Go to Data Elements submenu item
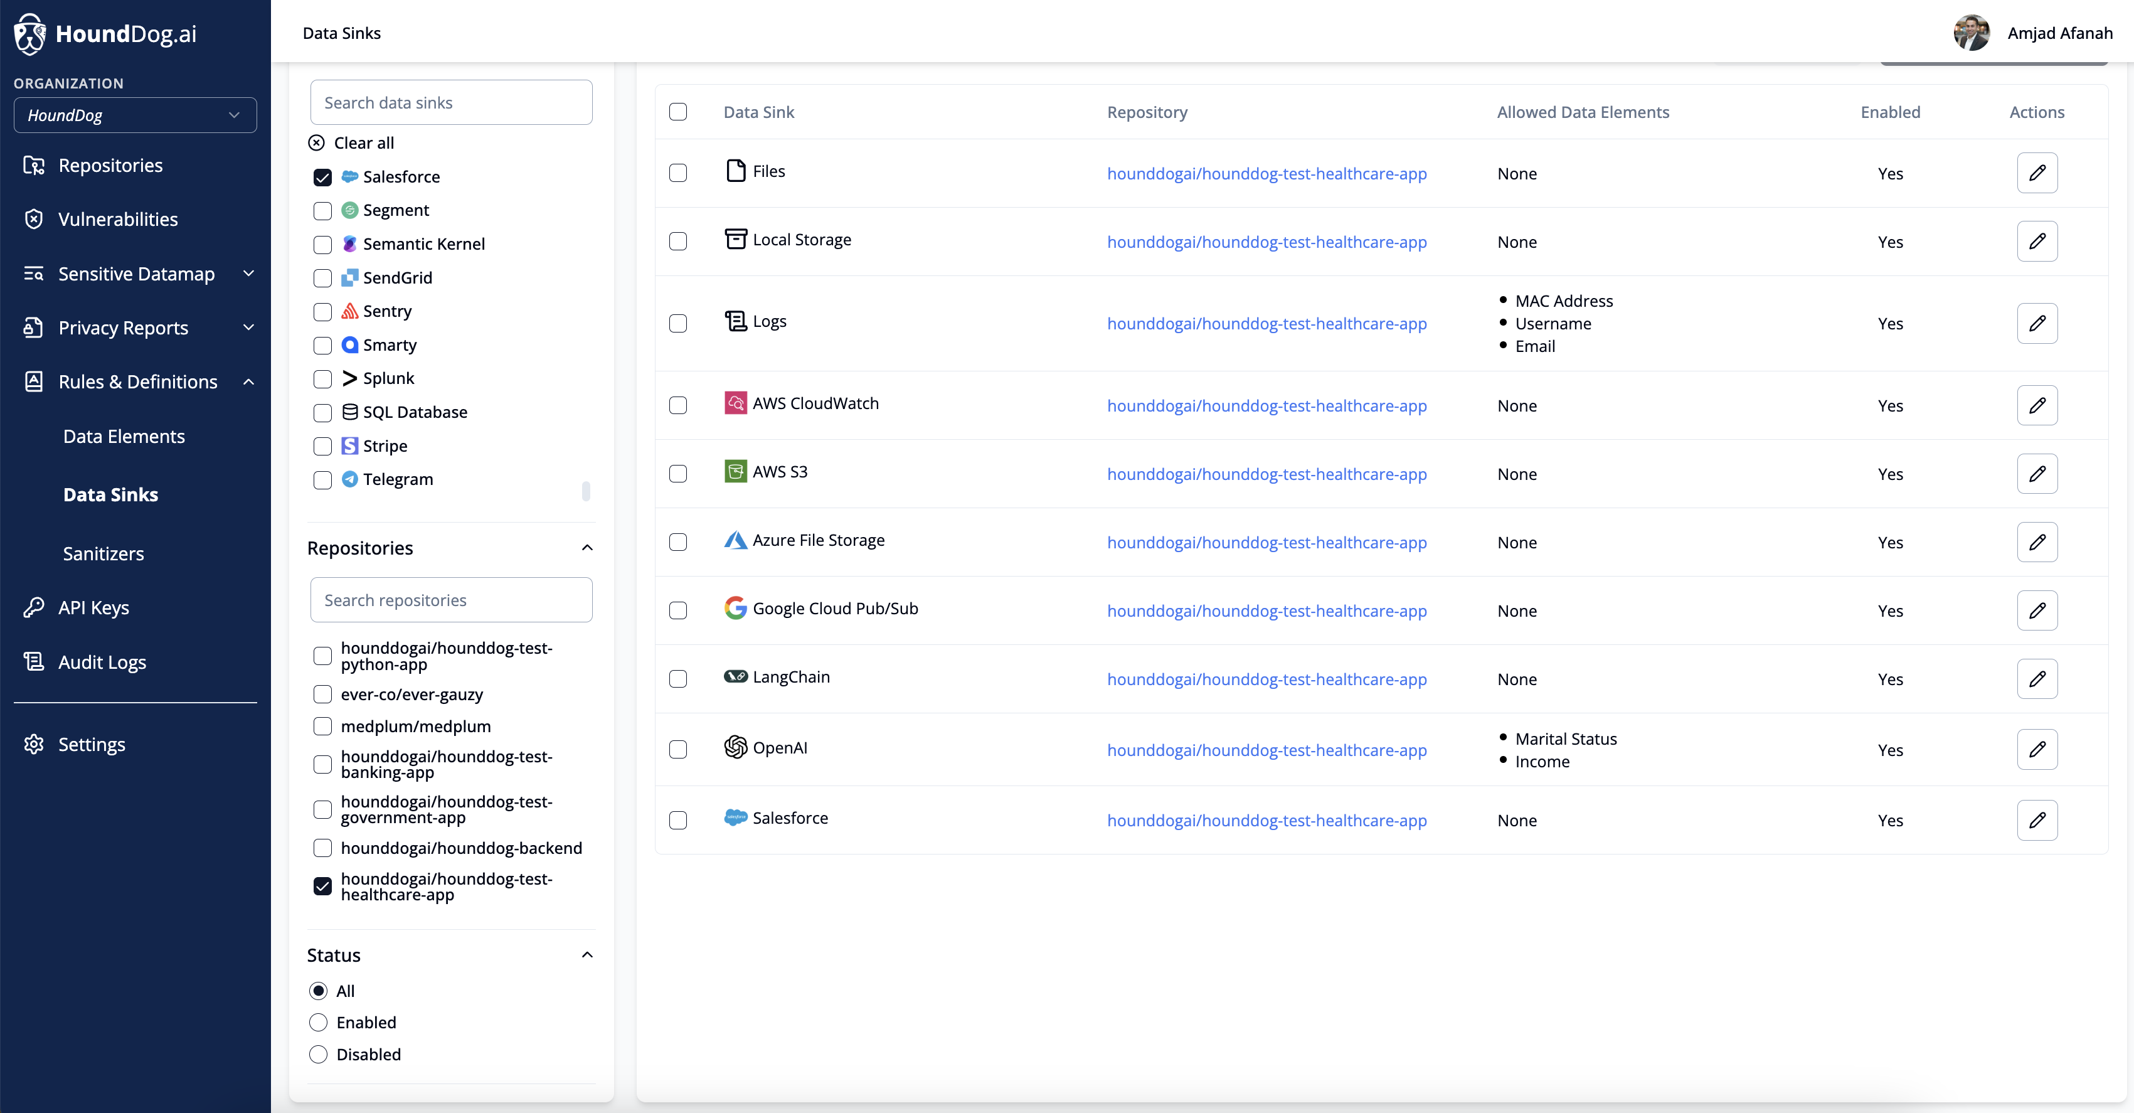 (x=124, y=436)
